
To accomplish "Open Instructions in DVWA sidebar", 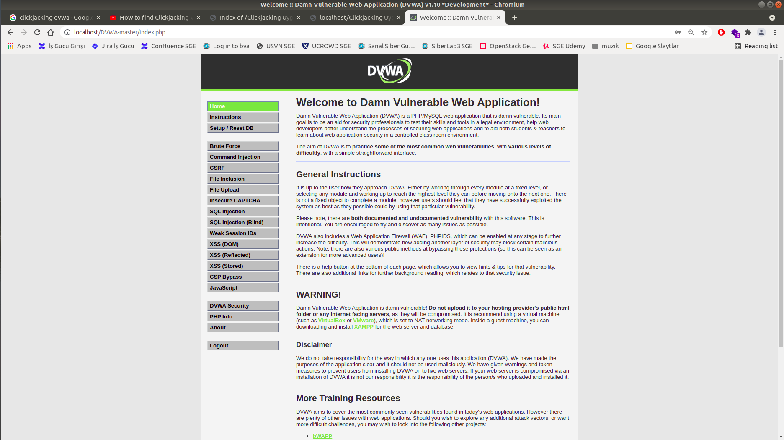I will tap(243, 117).
